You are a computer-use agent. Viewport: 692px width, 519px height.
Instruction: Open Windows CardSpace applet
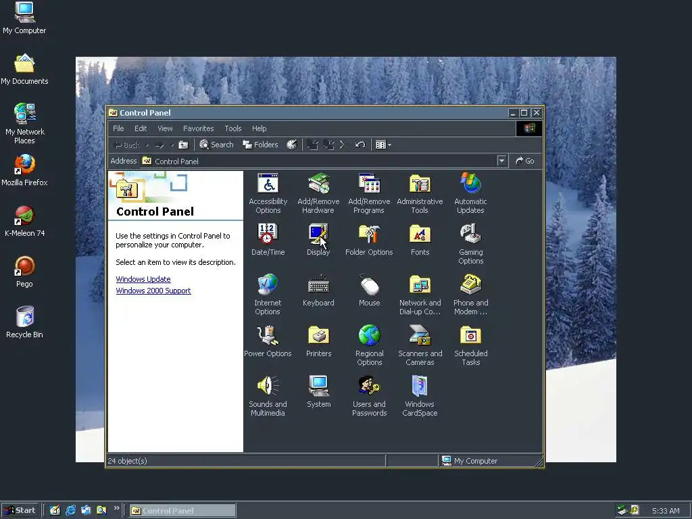[420, 396]
